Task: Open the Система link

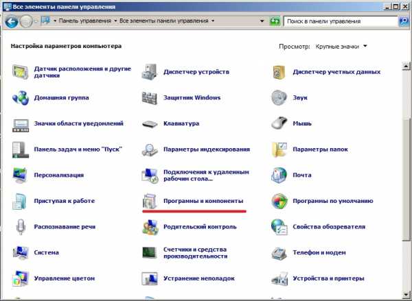Action: [x=46, y=252]
